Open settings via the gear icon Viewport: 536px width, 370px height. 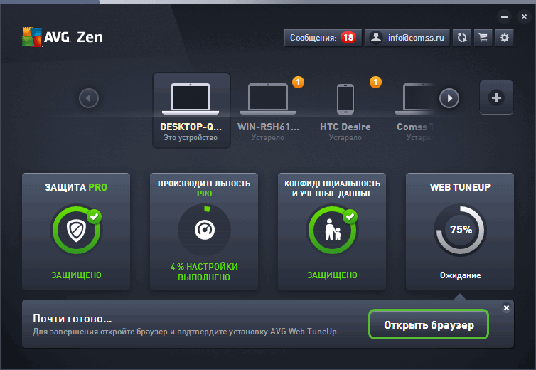[x=504, y=38]
